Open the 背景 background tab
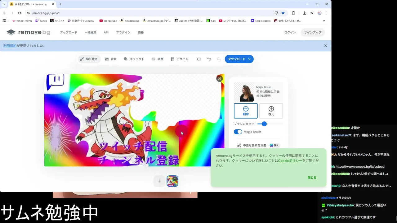The image size is (397, 223). (111, 59)
